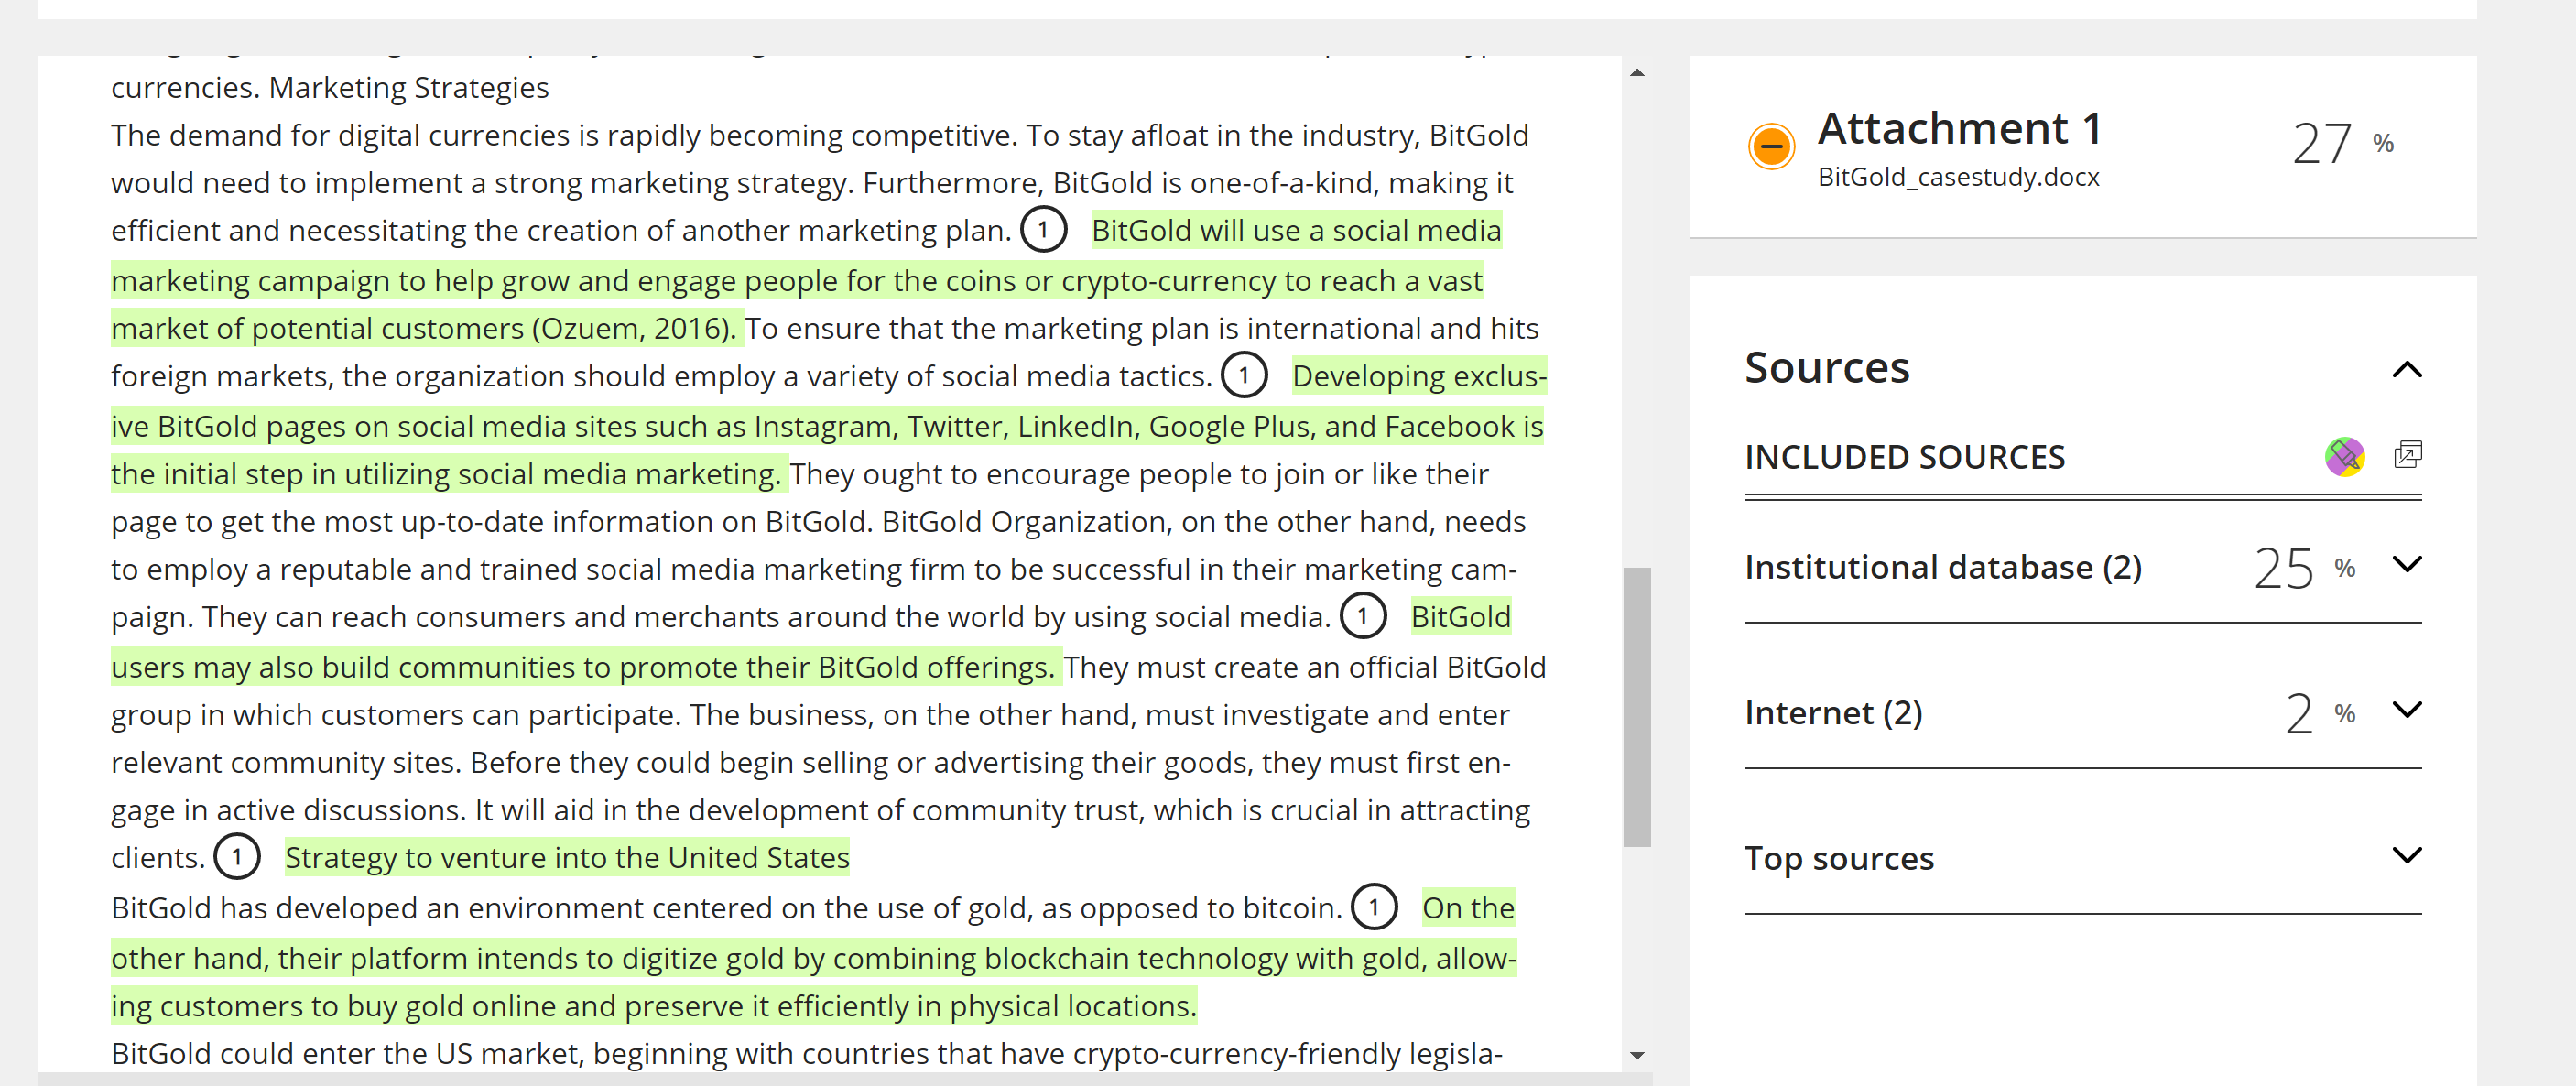Toggle the source highlight color icon

pos(2344,457)
